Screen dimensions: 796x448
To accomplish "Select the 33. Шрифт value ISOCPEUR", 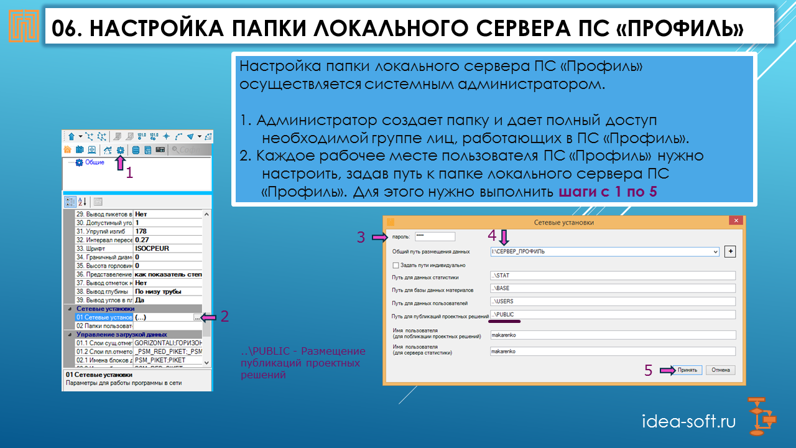I will click(x=168, y=248).
